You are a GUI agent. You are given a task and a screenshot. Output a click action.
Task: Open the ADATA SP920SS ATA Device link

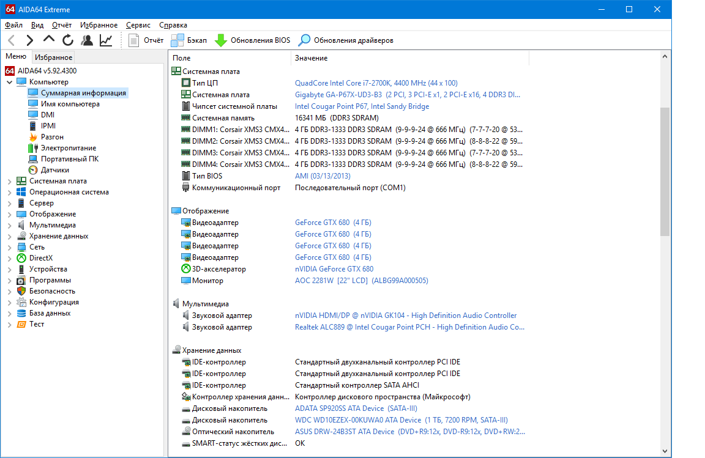pyautogui.click(x=356, y=408)
